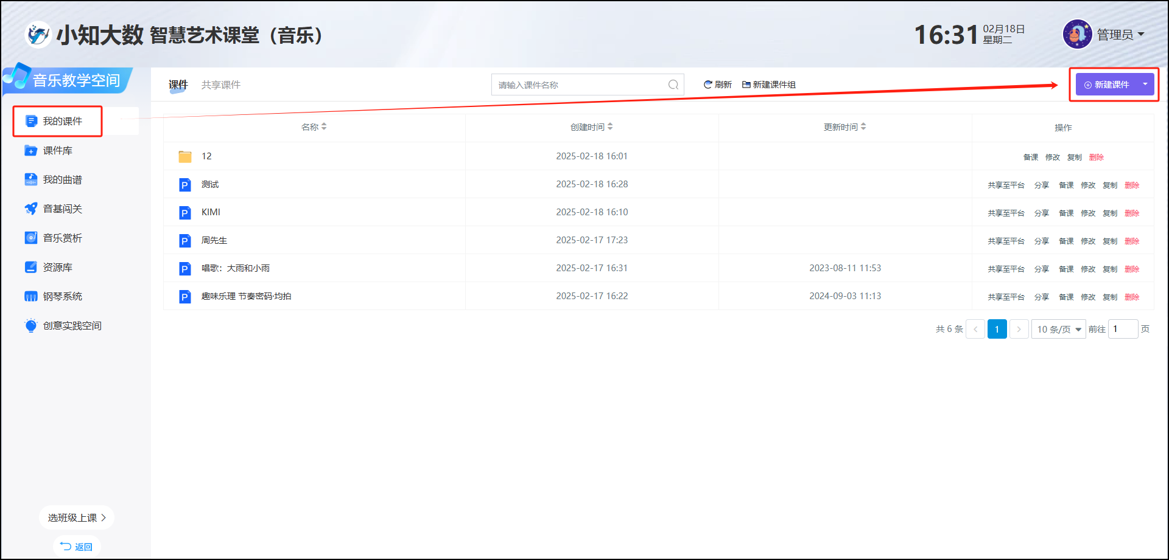Screen dimensions: 1169x560
Task: Click the P icon of 周先生 row
Action: tap(185, 241)
